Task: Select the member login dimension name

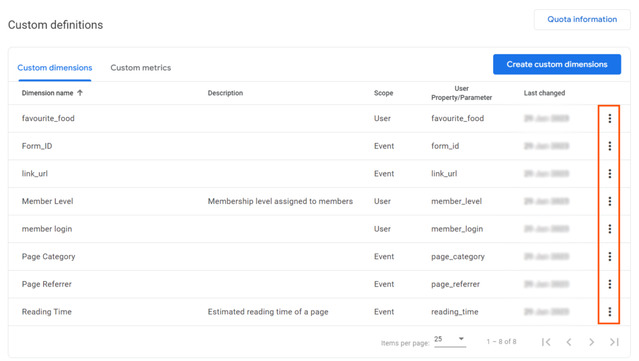Action: (x=47, y=229)
